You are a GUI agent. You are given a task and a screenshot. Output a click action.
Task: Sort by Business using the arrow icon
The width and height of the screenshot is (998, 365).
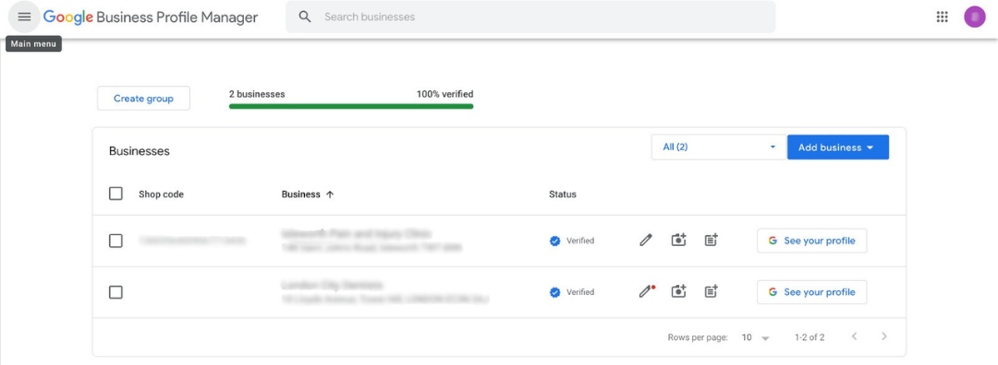pyautogui.click(x=330, y=194)
